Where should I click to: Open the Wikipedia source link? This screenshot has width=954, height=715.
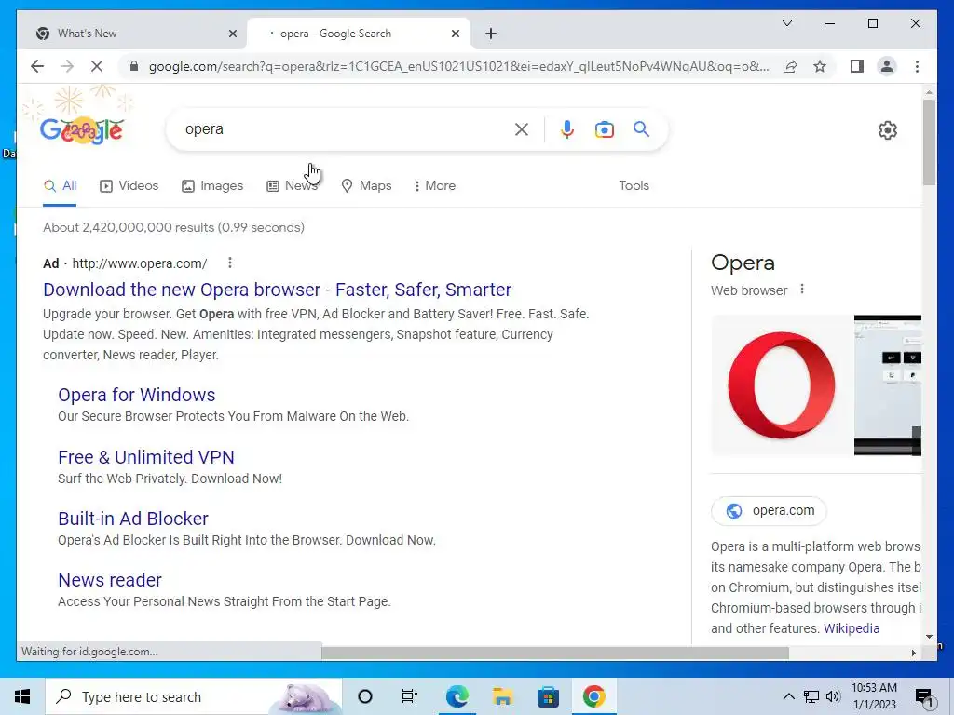pyautogui.click(x=852, y=628)
